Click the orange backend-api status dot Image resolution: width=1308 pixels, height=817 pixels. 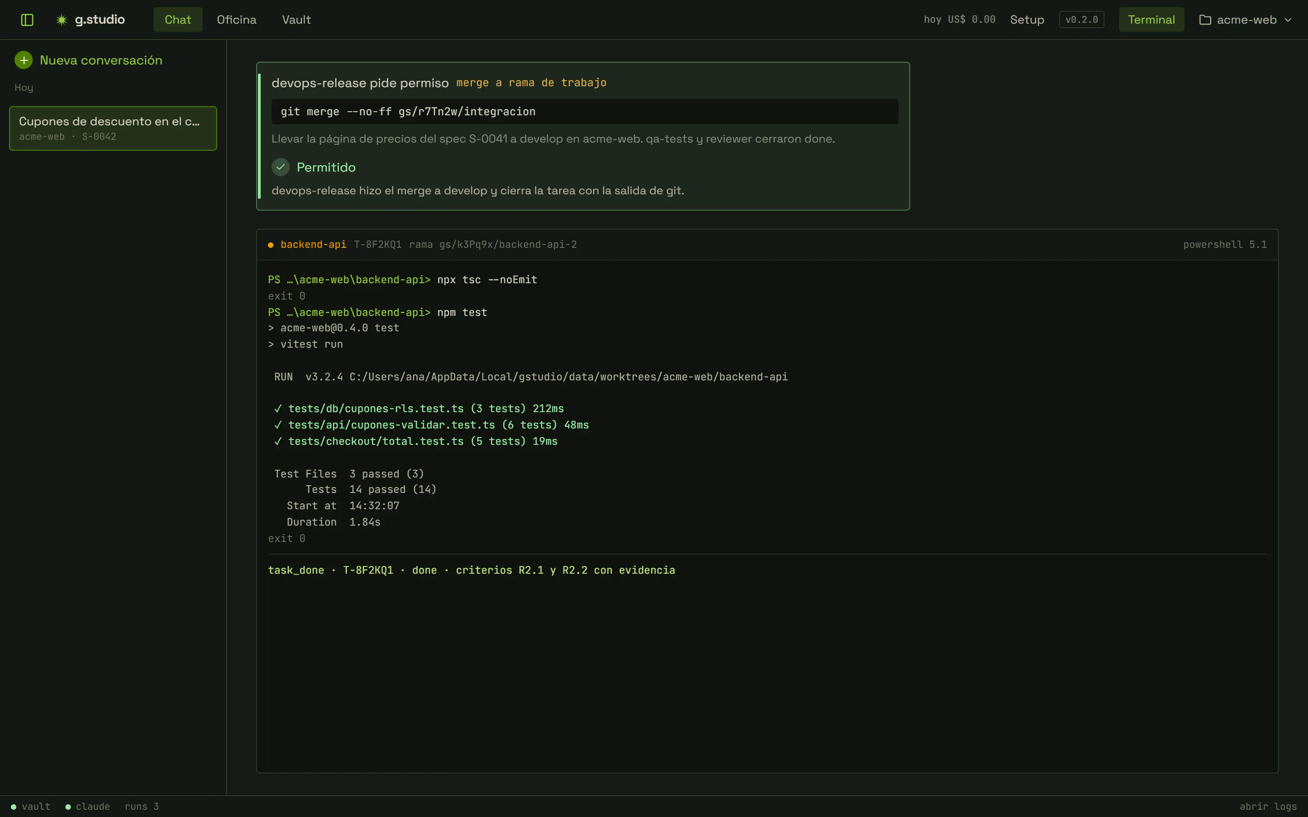(x=271, y=245)
